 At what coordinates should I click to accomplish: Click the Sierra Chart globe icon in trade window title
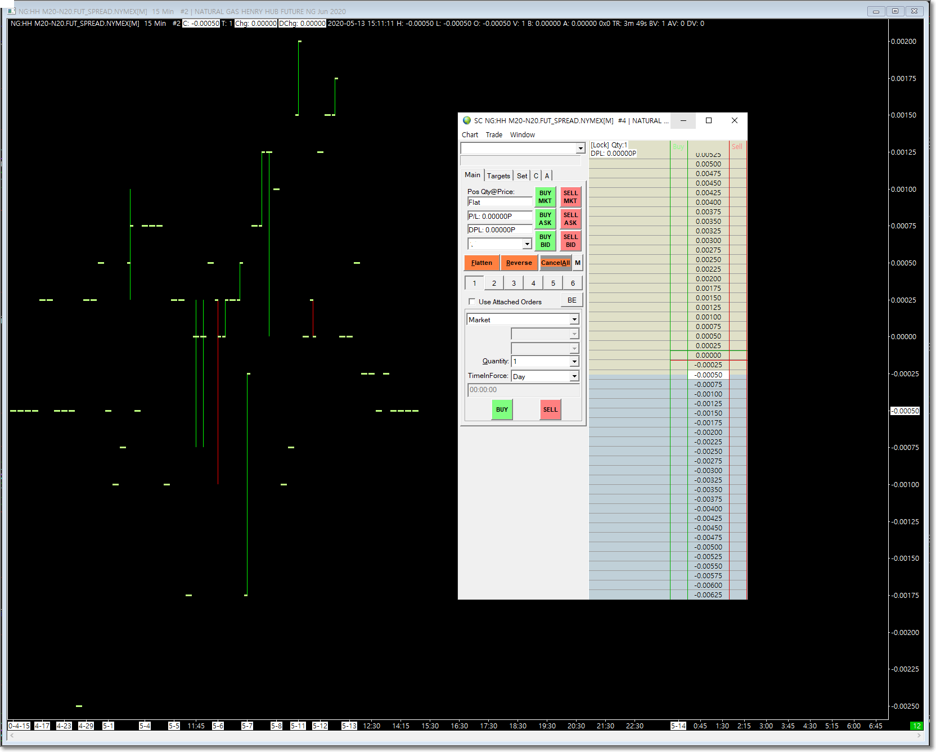click(x=467, y=120)
